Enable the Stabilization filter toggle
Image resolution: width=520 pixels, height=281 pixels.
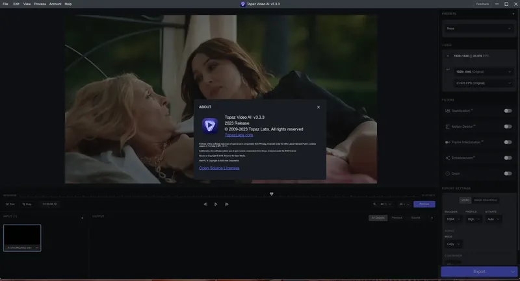(508, 111)
